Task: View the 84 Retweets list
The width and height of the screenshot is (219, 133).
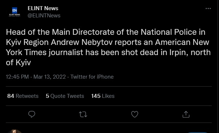Action: (x=23, y=96)
